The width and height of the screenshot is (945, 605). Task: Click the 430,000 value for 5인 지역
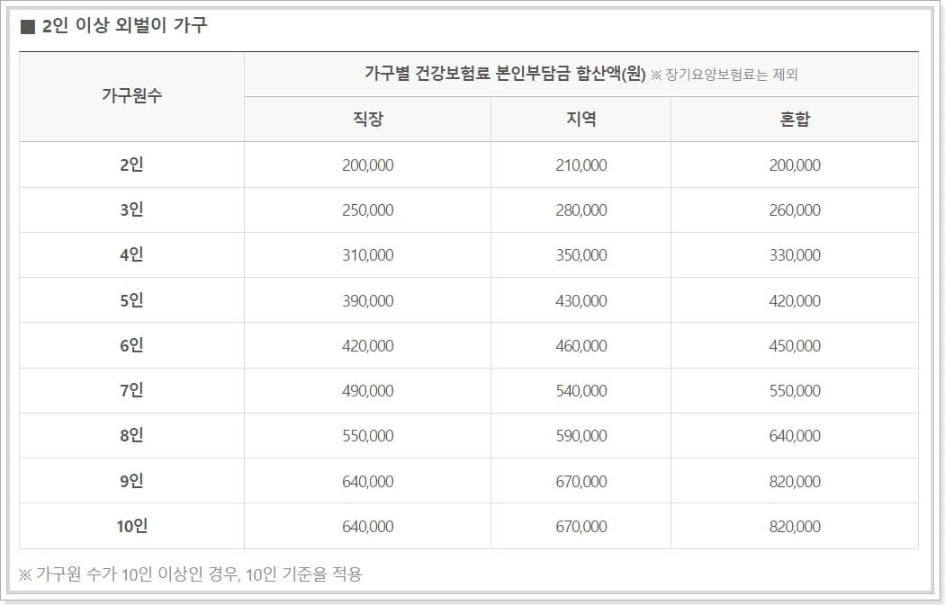579,299
